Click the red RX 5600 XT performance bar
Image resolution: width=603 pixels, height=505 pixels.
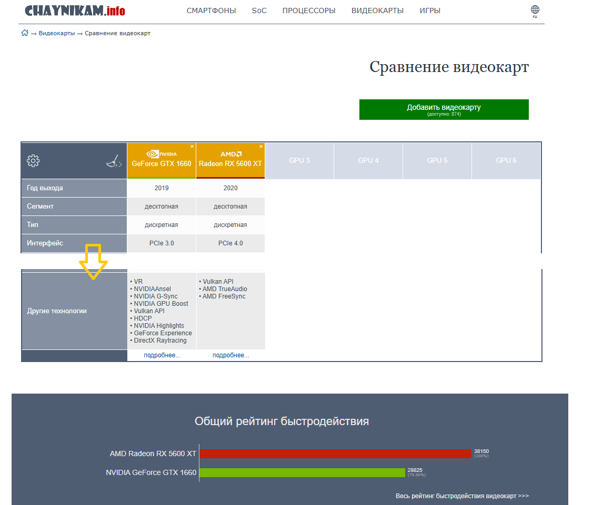point(335,454)
